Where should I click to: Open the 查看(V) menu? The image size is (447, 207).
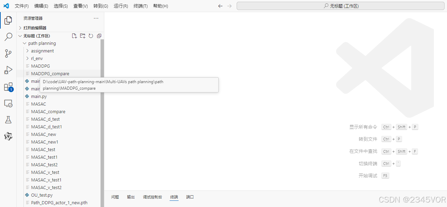coord(80,6)
